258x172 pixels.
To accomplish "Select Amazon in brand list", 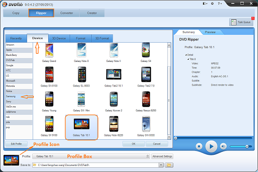I will click(x=19, y=45).
